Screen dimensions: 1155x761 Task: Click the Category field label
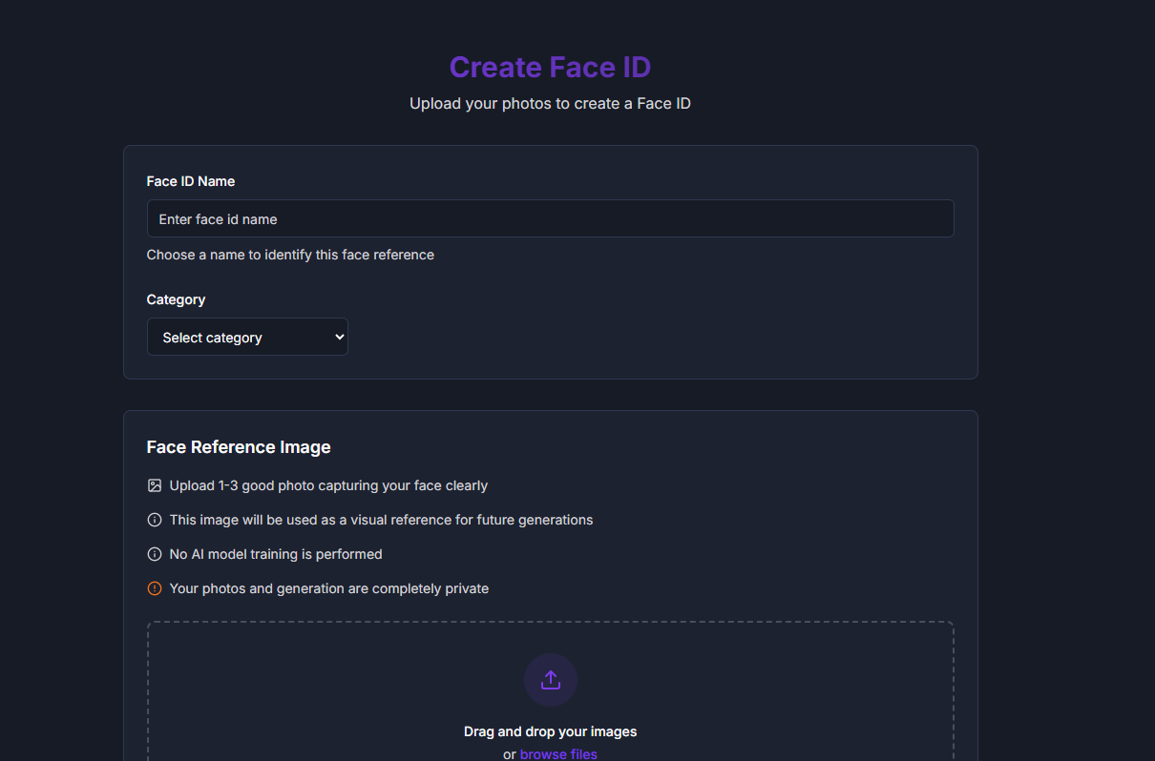point(176,299)
